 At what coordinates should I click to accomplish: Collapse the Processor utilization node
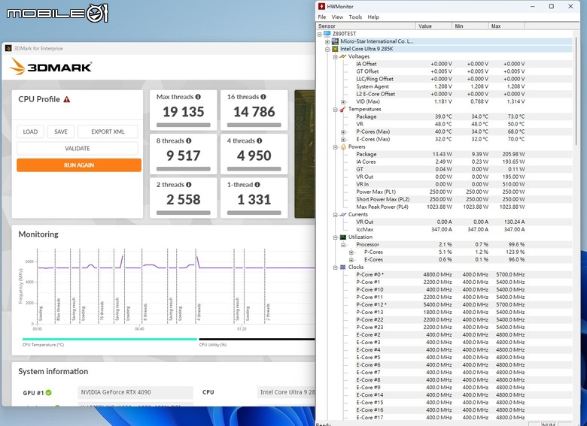[x=343, y=245]
